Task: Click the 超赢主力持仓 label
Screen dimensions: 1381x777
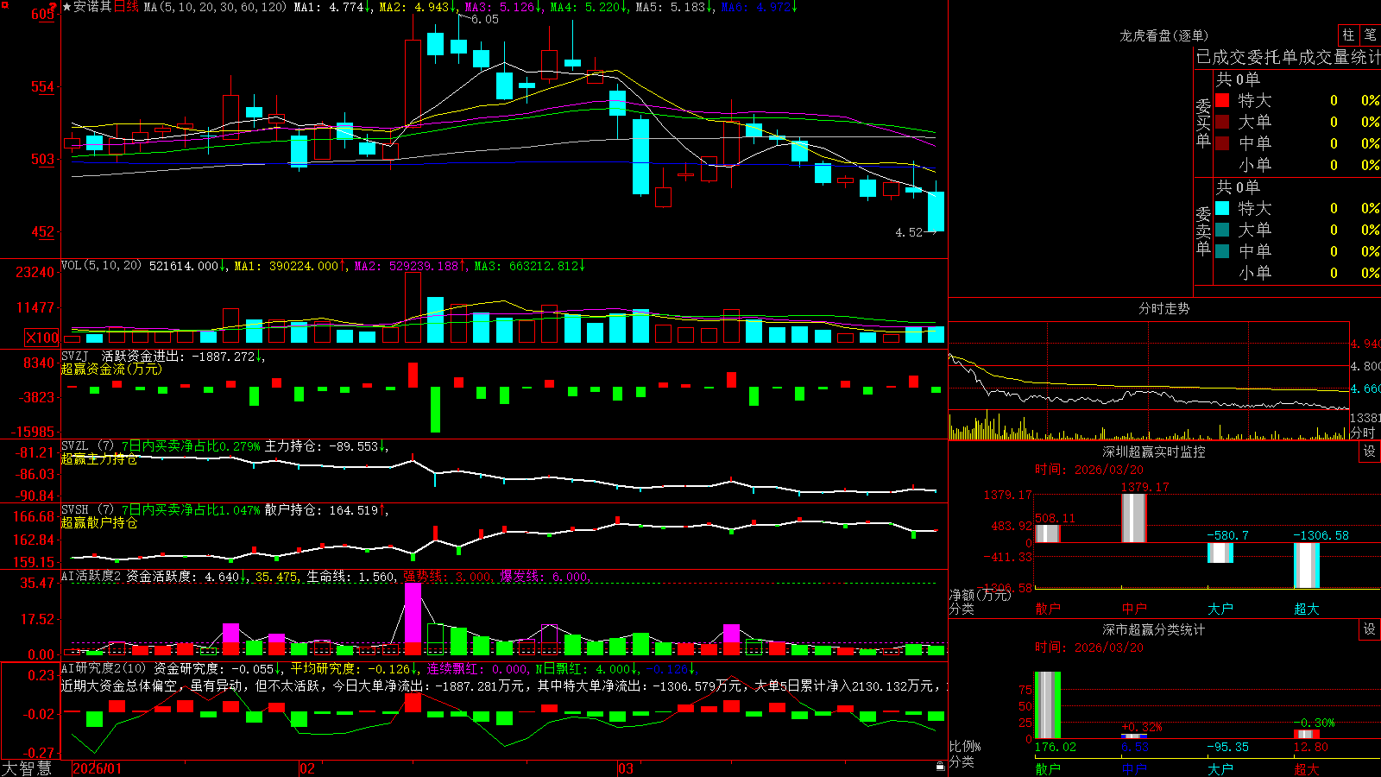Action: (99, 458)
